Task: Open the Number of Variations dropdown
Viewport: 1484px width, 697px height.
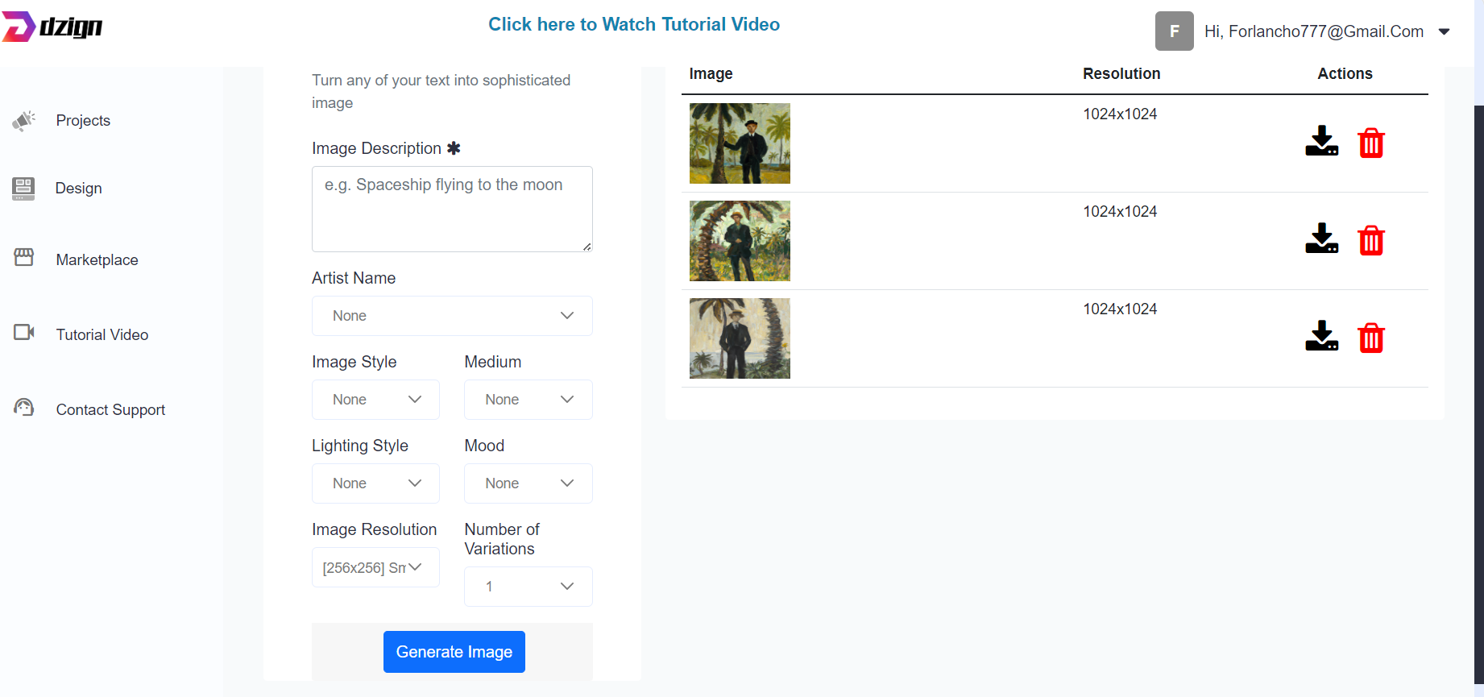Action: point(529,587)
